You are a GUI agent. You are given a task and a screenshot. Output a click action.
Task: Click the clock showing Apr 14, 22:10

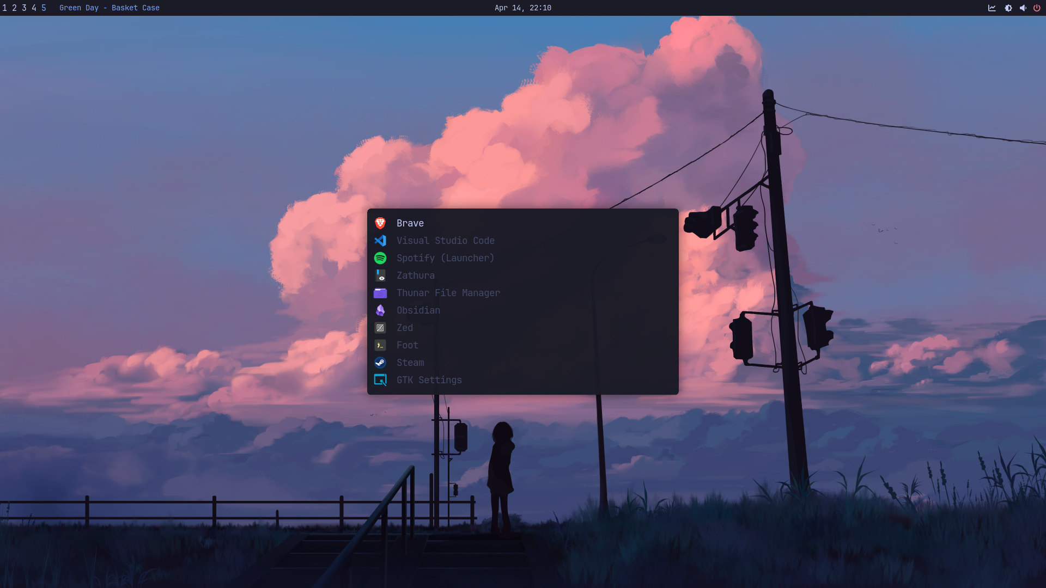pyautogui.click(x=522, y=8)
